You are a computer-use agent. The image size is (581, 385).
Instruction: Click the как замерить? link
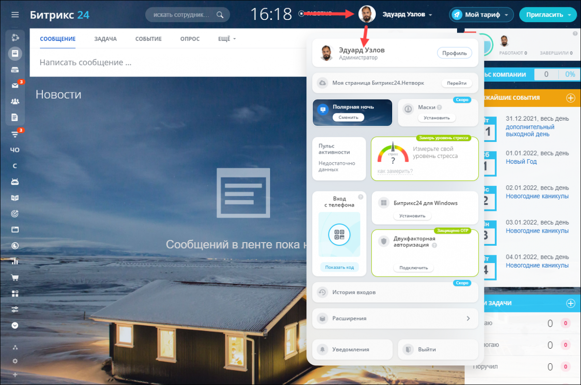pyautogui.click(x=395, y=171)
